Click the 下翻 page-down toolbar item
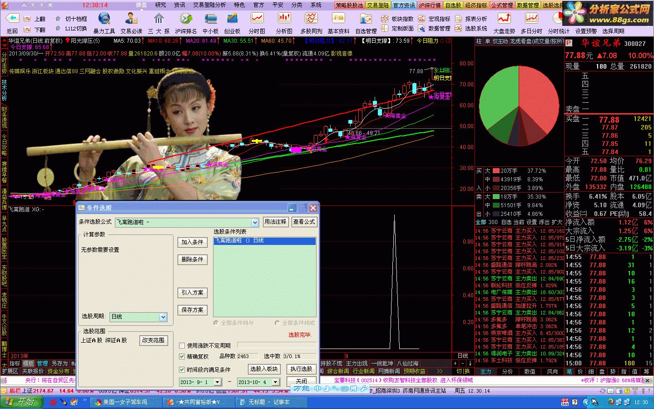Screen dimensions: 654x409 [x=35, y=30]
